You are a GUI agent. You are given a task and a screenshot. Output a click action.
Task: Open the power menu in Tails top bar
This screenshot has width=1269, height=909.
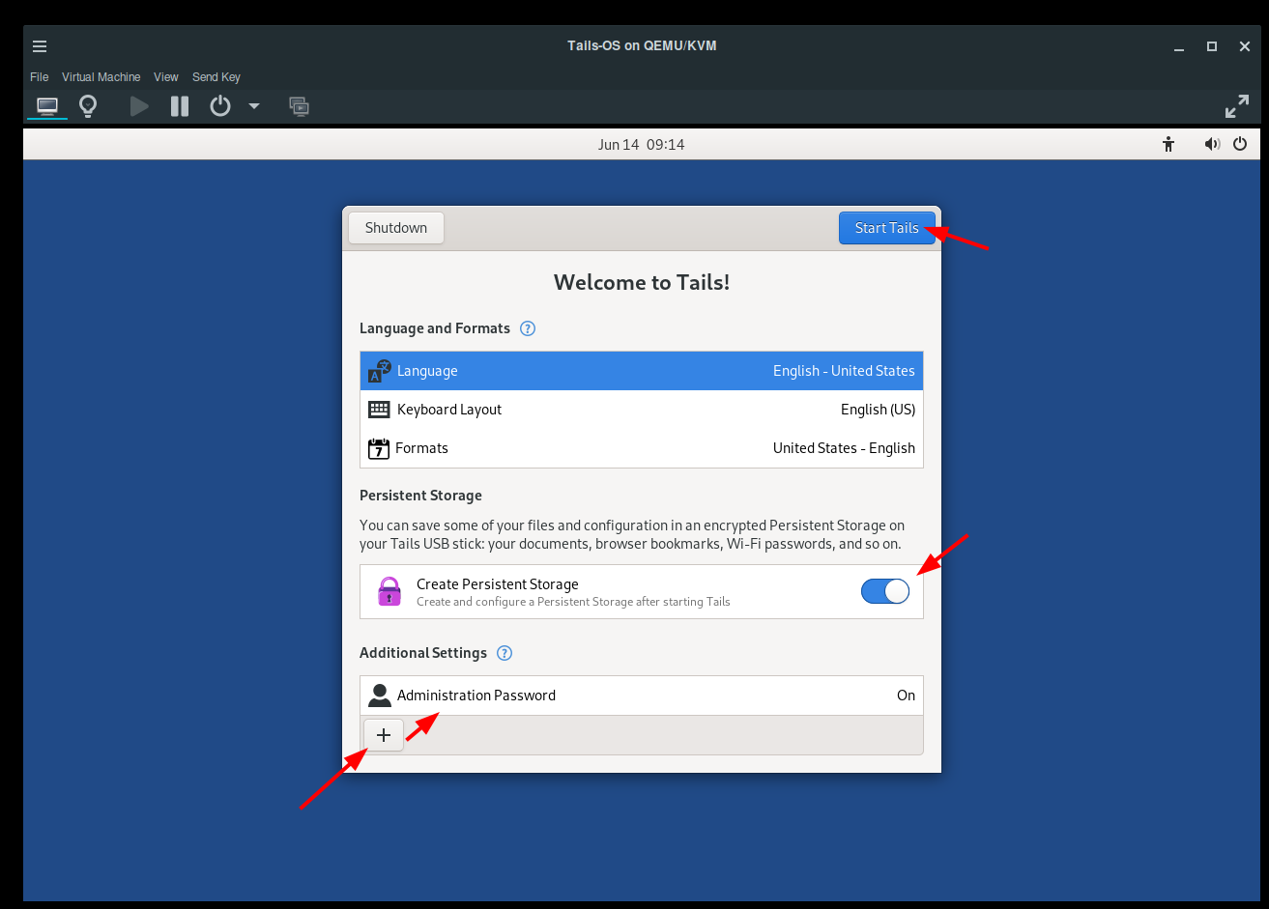tap(1241, 145)
